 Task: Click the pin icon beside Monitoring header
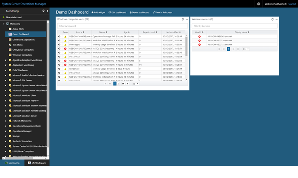[43, 11]
